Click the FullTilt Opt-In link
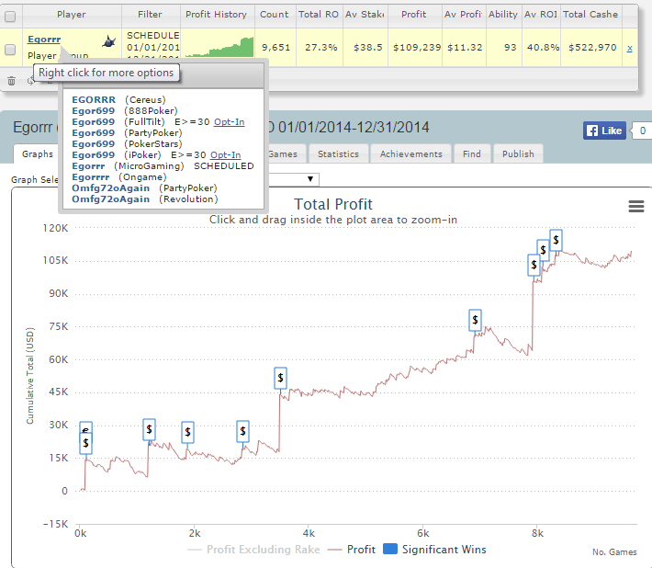Viewport: 652px width, 568px height. click(229, 122)
